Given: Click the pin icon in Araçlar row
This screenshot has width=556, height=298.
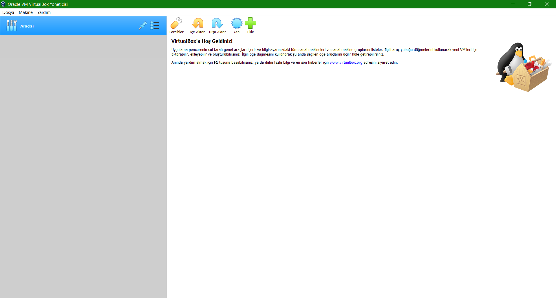Looking at the screenshot, I should [x=143, y=26].
